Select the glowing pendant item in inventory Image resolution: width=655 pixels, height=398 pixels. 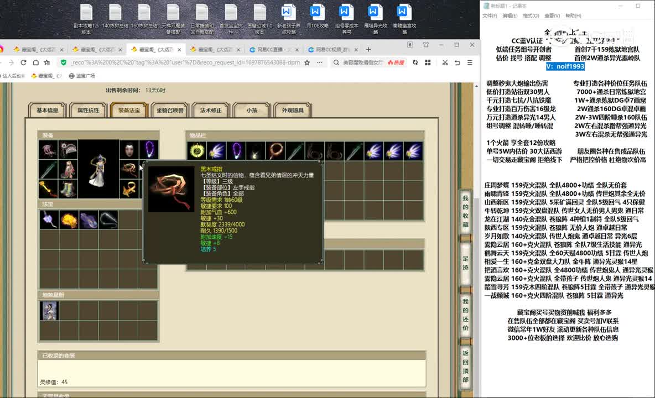pos(256,150)
